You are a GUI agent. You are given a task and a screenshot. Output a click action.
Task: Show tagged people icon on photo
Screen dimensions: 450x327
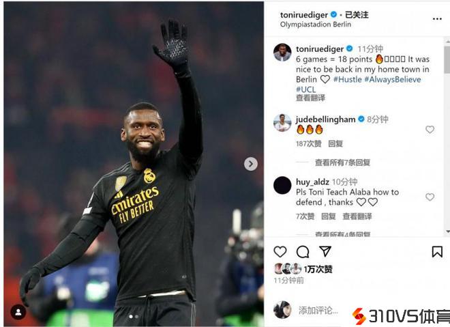(x=18, y=312)
